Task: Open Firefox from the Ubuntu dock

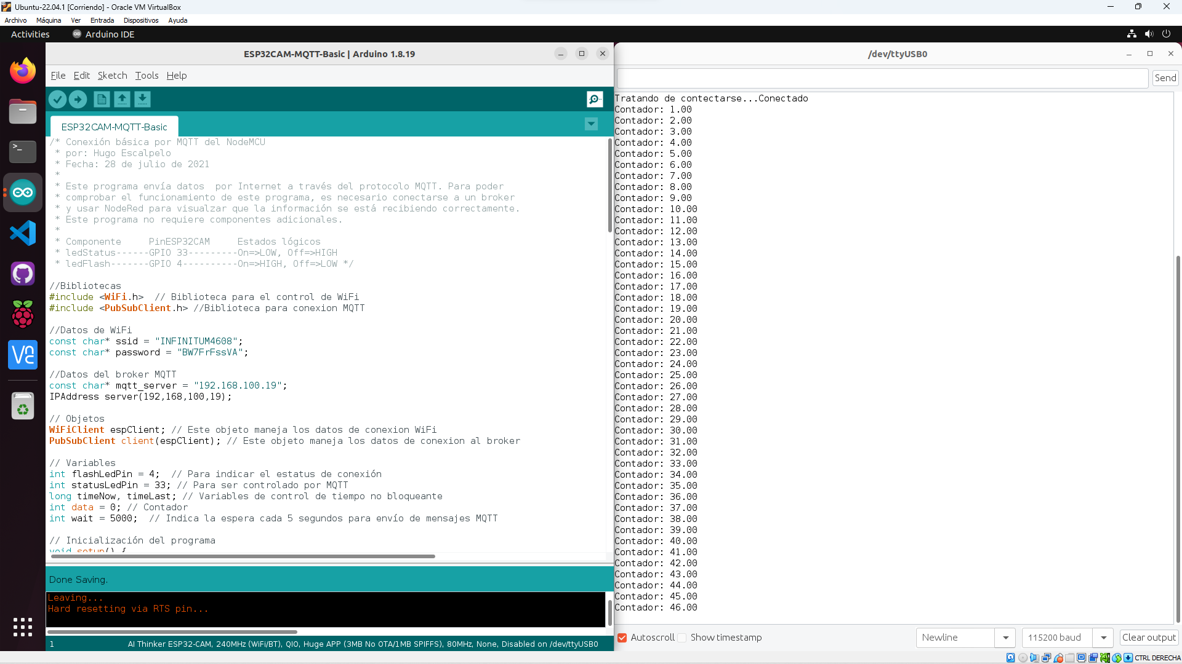Action: coord(23,71)
